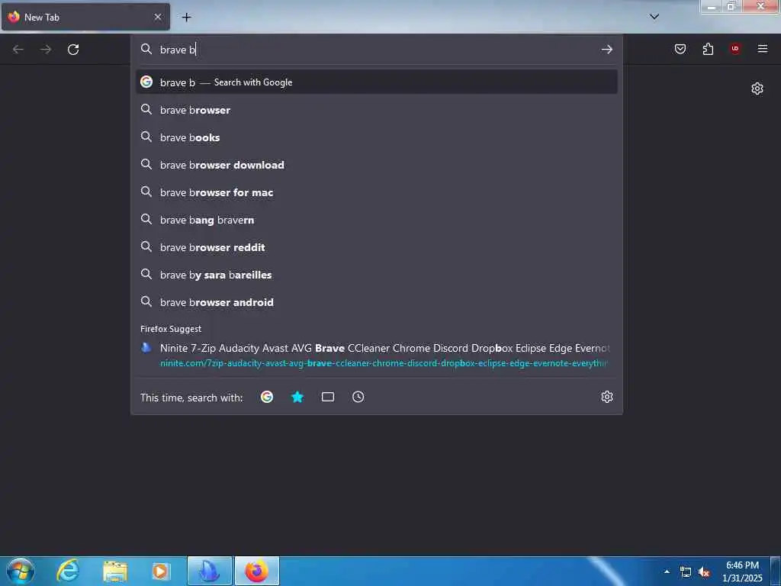Click the back navigation arrow

pos(18,50)
